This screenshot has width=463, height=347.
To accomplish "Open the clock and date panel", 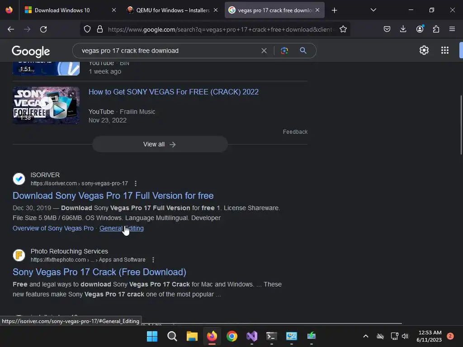I will (x=430, y=336).
